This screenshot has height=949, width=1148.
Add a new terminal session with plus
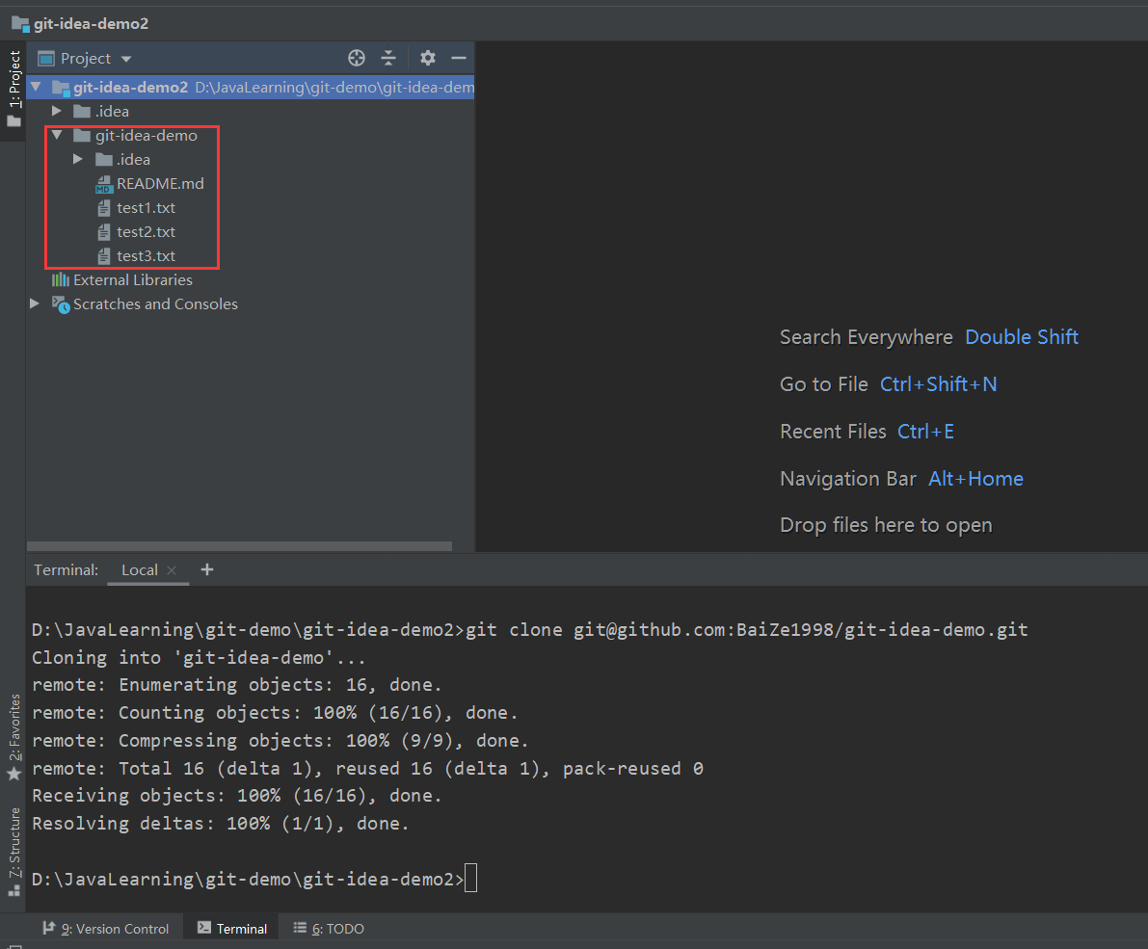click(206, 569)
